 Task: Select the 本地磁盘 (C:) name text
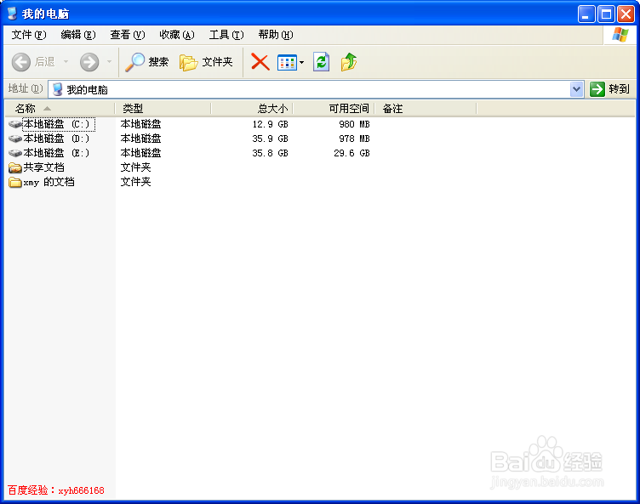point(56,124)
